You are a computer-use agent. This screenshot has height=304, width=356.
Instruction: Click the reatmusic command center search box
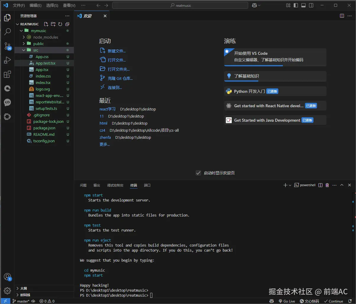180,5
